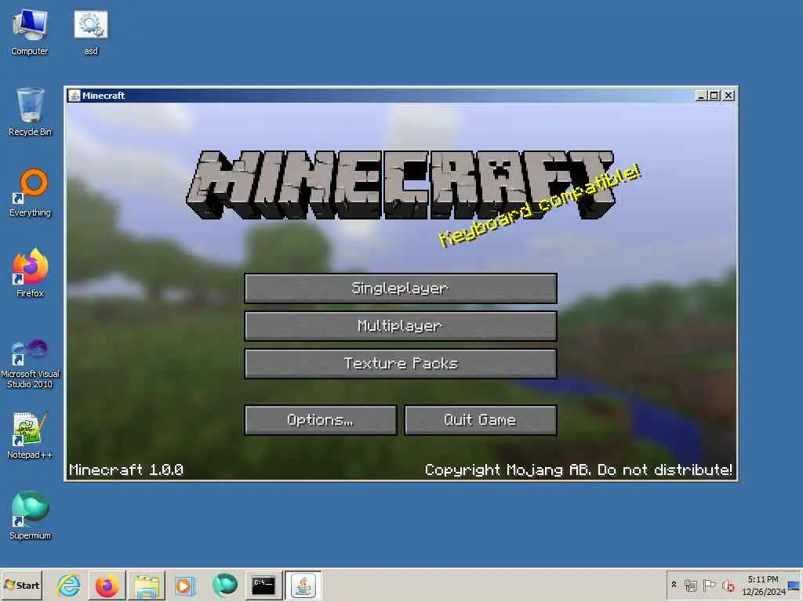Select Microsoft Visual Studio 2010 shortcut
Image resolution: width=803 pixels, height=602 pixels.
tap(30, 364)
